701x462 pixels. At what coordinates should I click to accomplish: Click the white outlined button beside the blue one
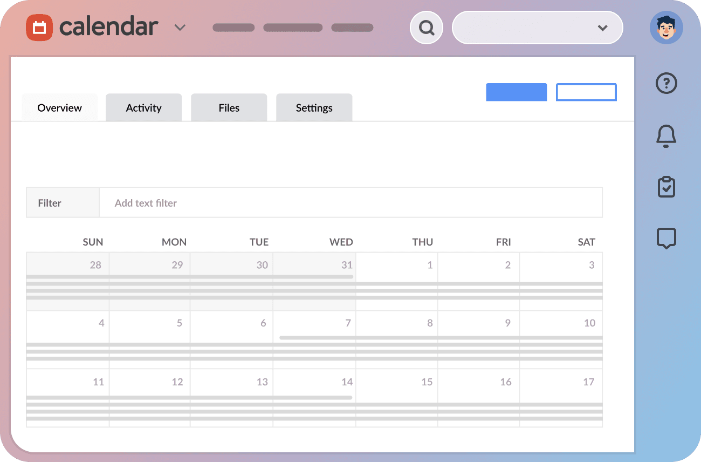tap(586, 92)
